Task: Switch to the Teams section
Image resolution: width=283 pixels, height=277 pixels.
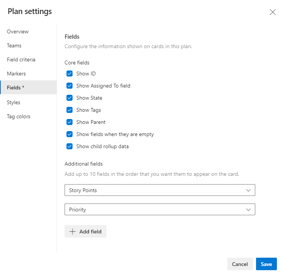Action: point(14,45)
